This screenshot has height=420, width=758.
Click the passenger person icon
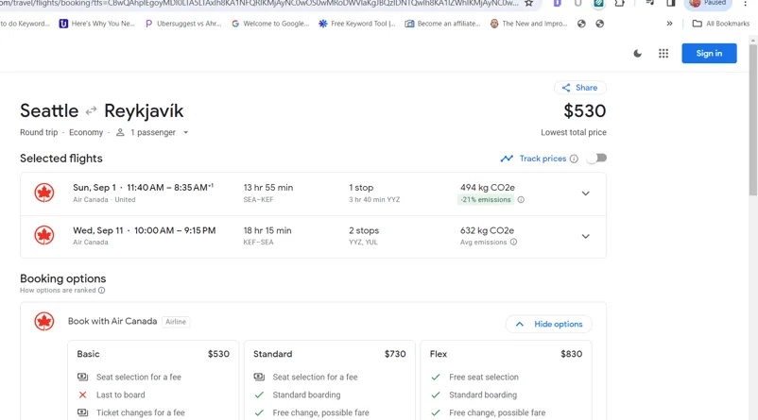click(120, 132)
